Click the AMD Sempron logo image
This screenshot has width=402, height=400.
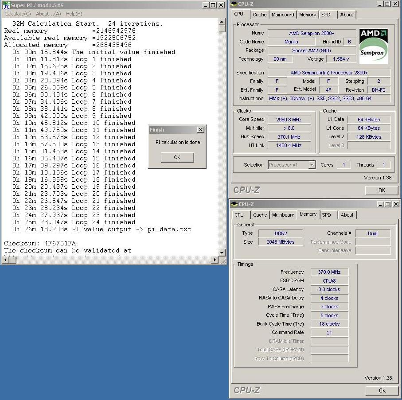pyautogui.click(x=374, y=46)
